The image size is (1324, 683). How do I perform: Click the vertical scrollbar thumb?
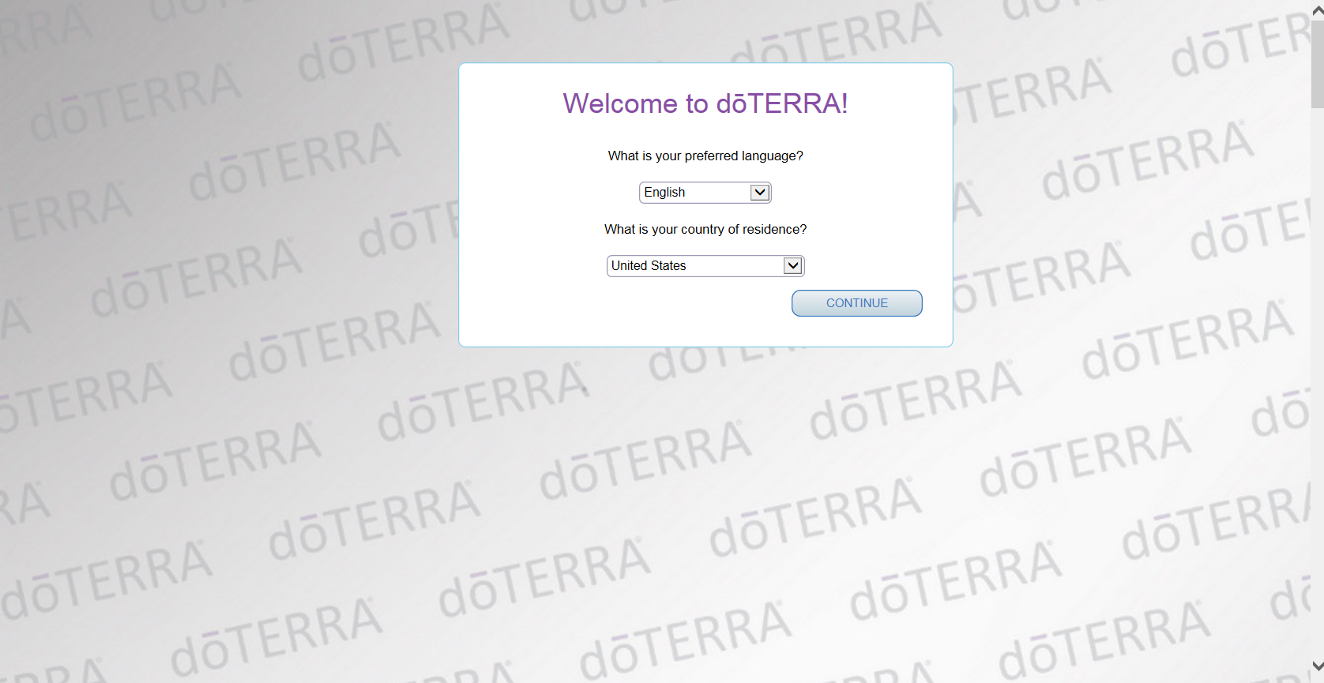(x=1317, y=63)
